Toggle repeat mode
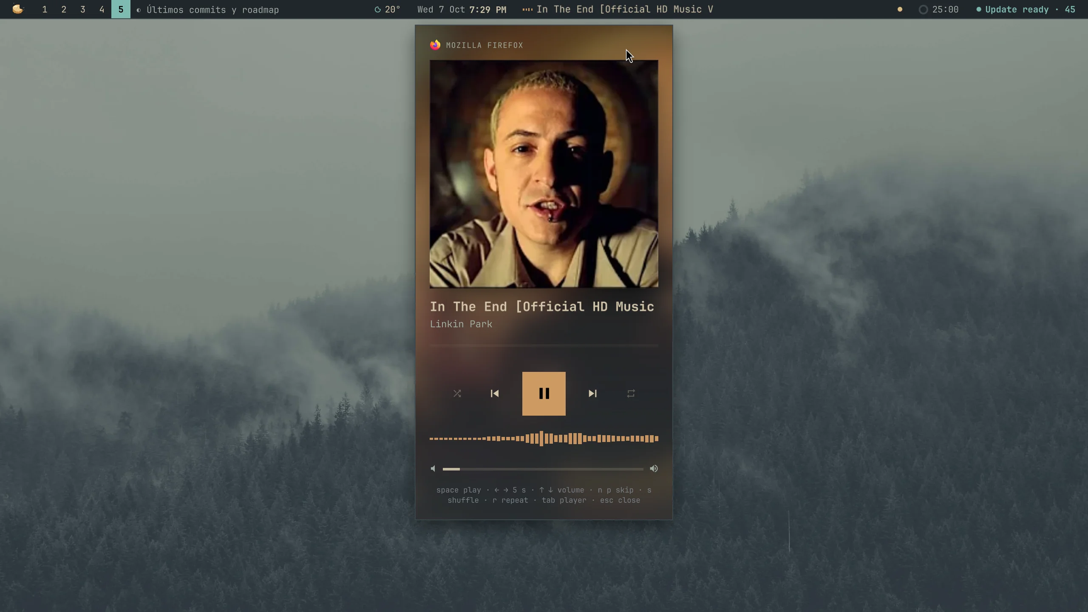 [x=631, y=394]
